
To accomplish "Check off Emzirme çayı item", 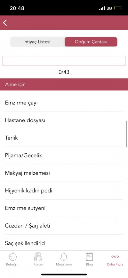I will click(64, 103).
